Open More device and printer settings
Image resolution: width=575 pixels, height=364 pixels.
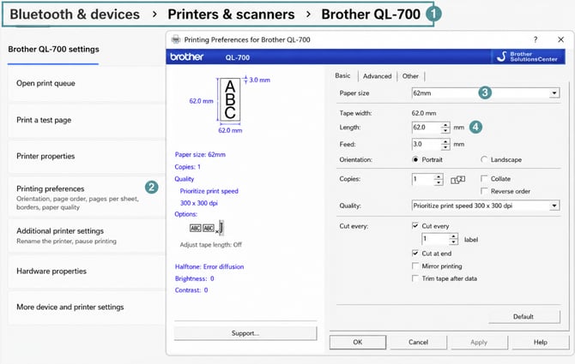point(87,307)
